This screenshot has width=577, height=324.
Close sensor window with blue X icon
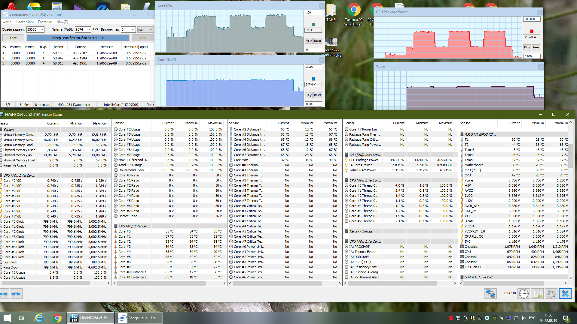pyautogui.click(x=565, y=293)
